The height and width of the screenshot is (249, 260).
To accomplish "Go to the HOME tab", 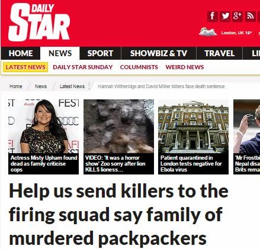I will (21, 53).
